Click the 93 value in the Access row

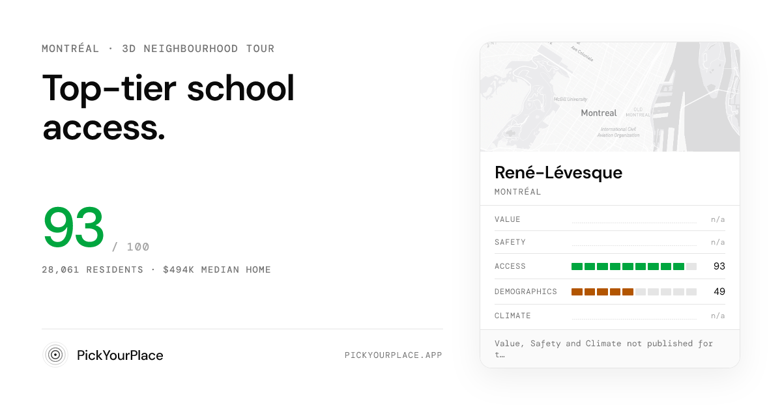click(719, 266)
